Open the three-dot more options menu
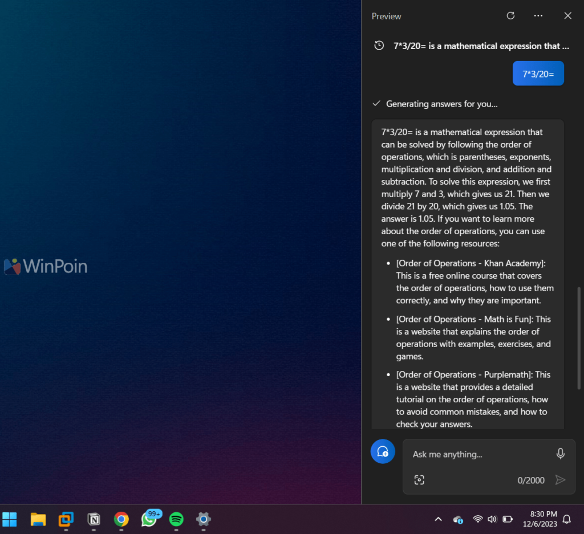 (x=538, y=16)
